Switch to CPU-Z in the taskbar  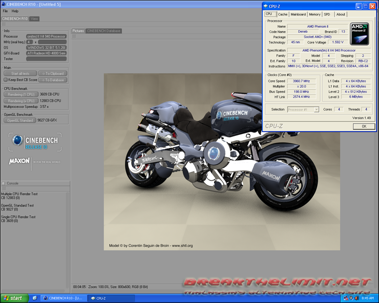coord(111,298)
